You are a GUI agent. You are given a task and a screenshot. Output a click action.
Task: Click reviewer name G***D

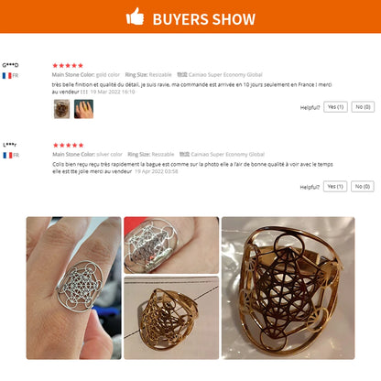pos(10,65)
